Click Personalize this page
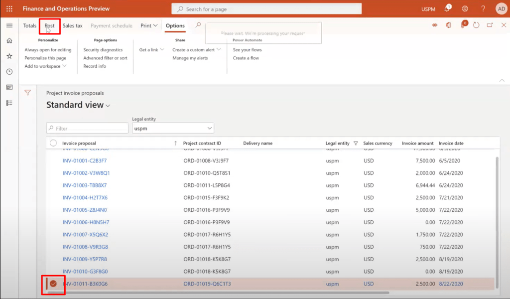Viewport: 510px width, 299px height. point(45,58)
